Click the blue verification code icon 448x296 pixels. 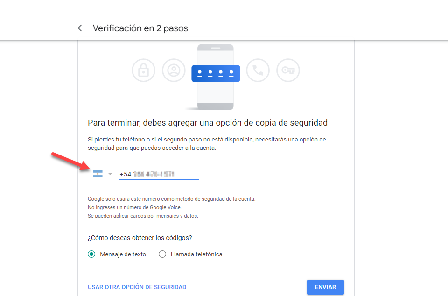216,73
